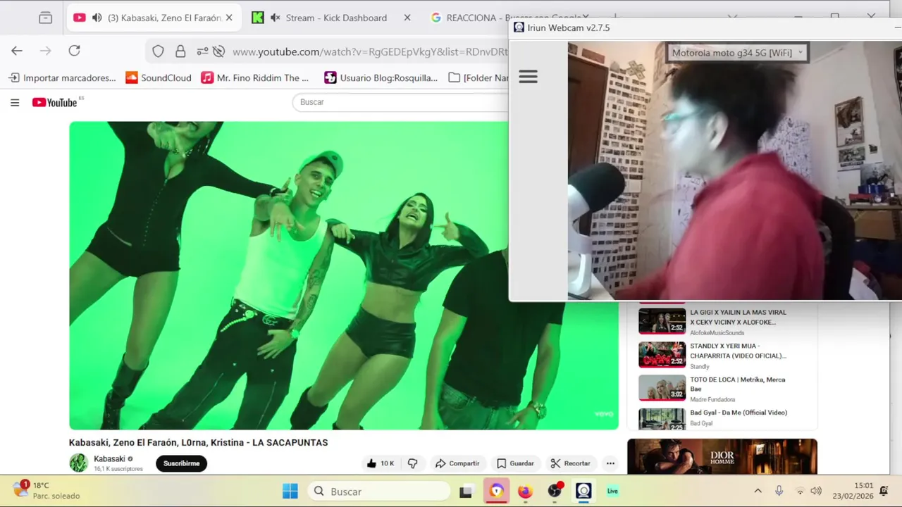Open Importar marcadores bookmark
The height and width of the screenshot is (507, 902).
point(62,77)
